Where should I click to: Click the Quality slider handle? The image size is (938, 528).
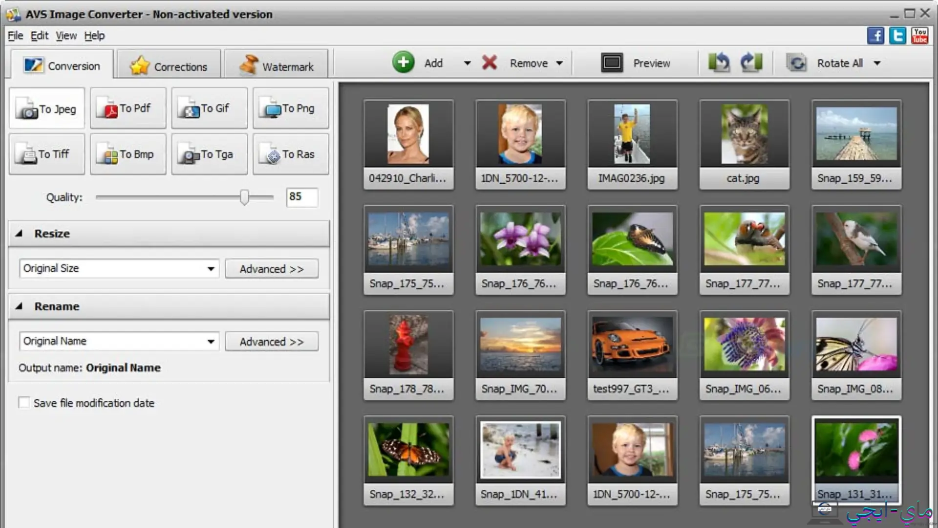coord(244,197)
